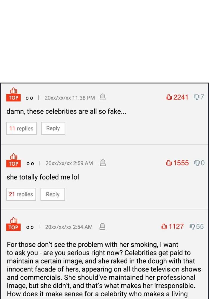
Task: Open the profile of the 11:38 PM commenter
Action: [x=29, y=98]
